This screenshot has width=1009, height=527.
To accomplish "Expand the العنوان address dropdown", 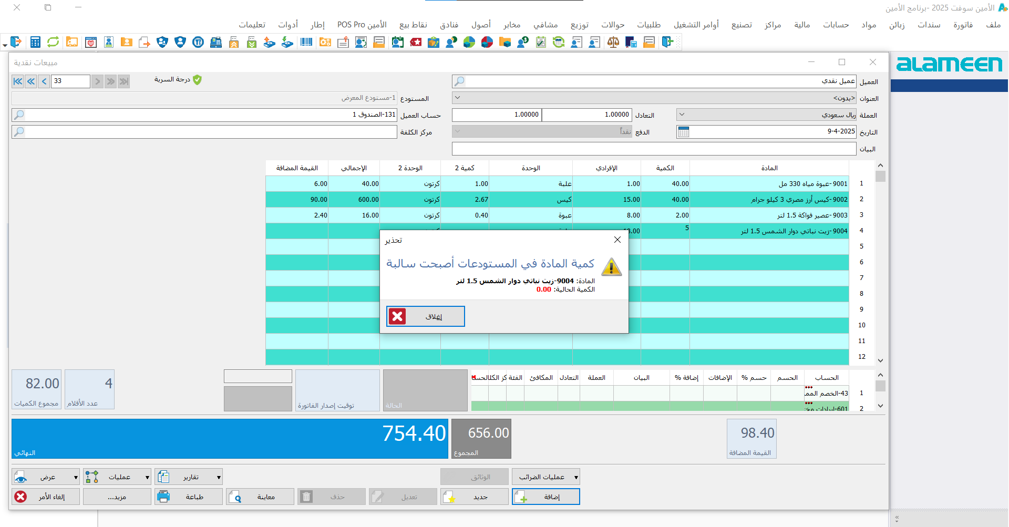I will click(457, 98).
